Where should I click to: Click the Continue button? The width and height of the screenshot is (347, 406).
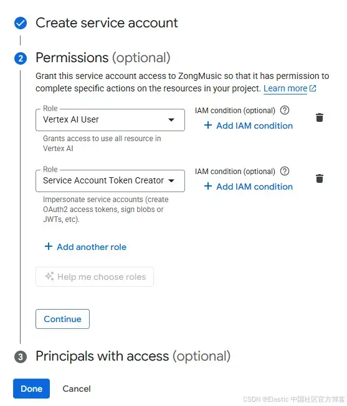pos(62,319)
